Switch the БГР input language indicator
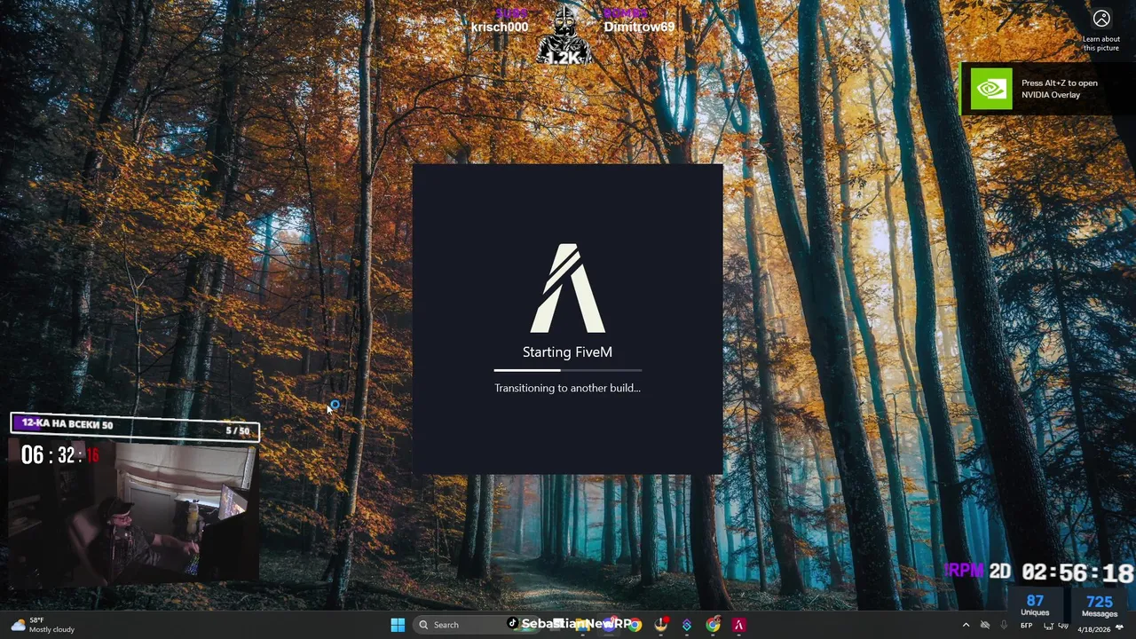Viewport: 1136px width, 639px height. coord(1027,626)
